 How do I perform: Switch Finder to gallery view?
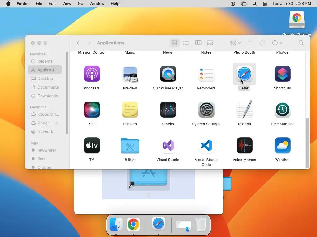(x=210, y=43)
